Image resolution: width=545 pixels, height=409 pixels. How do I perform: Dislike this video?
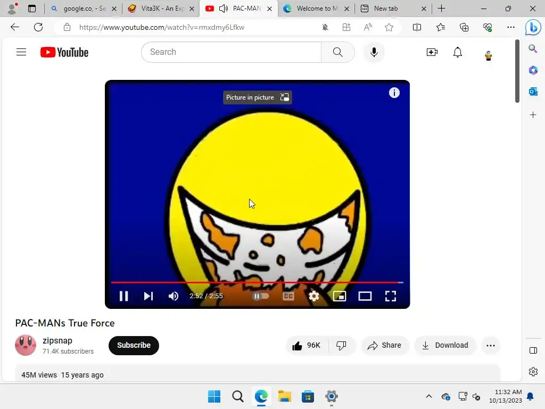[x=342, y=345]
